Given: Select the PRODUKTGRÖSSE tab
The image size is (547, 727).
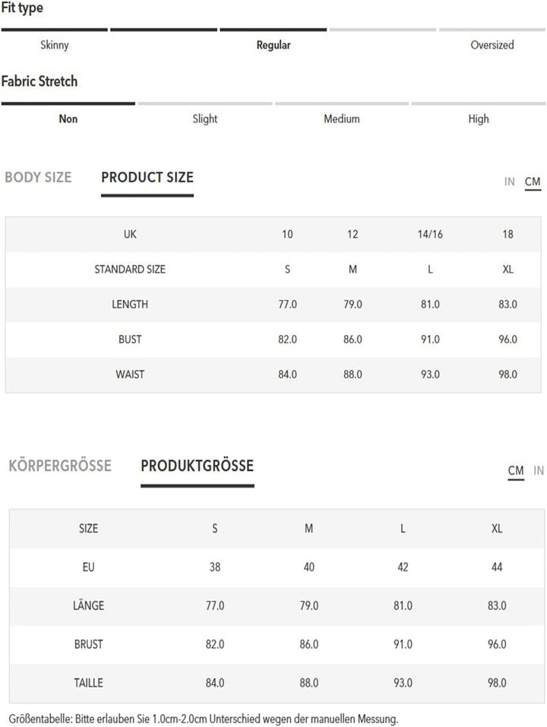Looking at the screenshot, I should pyautogui.click(x=197, y=466).
